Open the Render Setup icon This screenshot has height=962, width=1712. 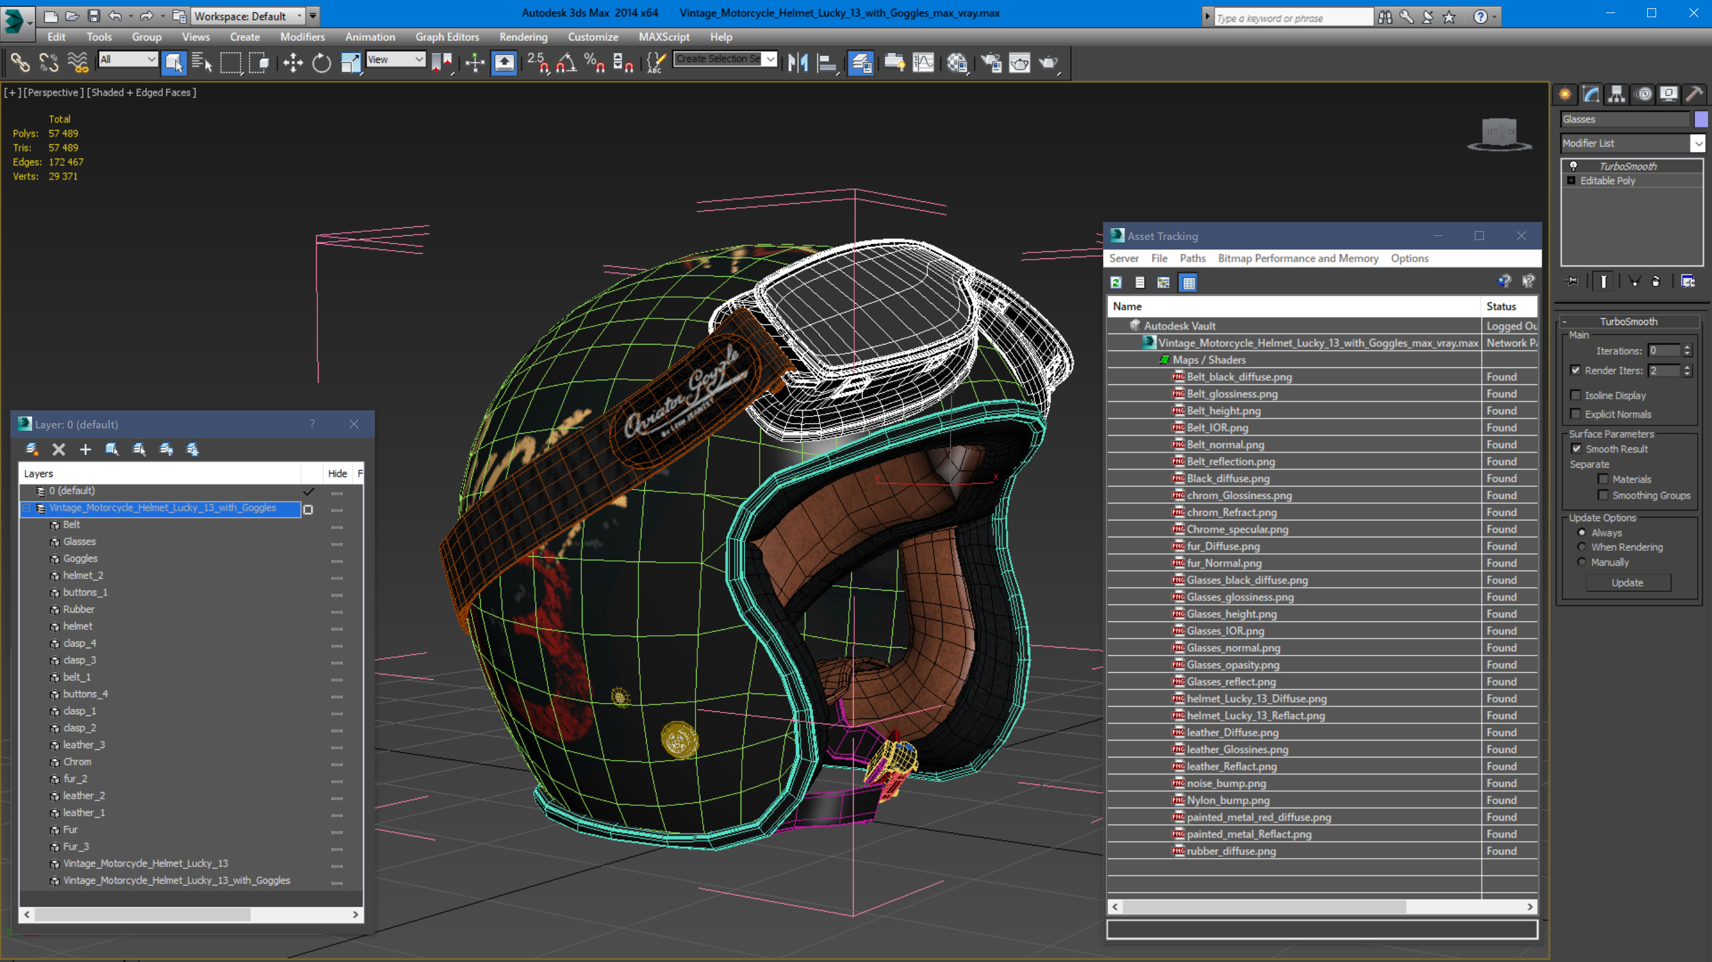pos(991,63)
